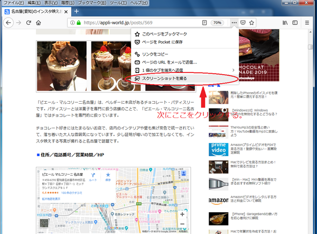Select the 名古屋(愛知)のインスタ映え tab
Image resolution: width=317 pixels, height=234 pixels.
click(36, 12)
